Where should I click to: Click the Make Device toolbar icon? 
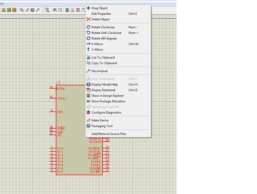pos(27,10)
